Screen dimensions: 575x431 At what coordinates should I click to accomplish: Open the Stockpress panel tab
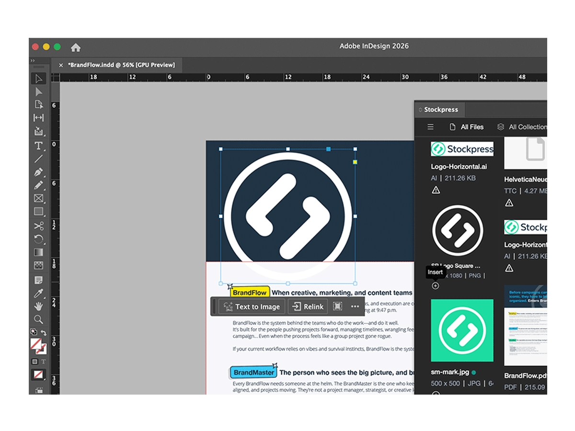(441, 110)
